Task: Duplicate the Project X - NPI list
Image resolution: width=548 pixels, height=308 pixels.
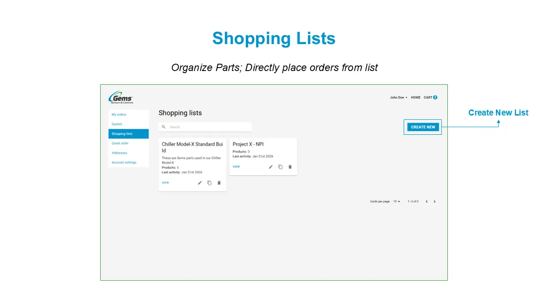Action: 280,167
